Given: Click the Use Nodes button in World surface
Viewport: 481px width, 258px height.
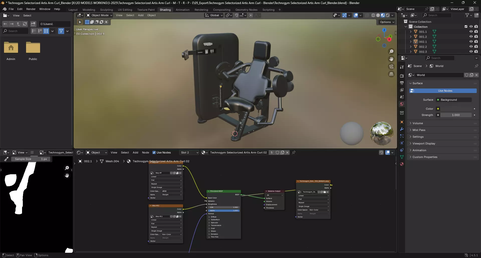Looking at the screenshot, I should [443, 91].
